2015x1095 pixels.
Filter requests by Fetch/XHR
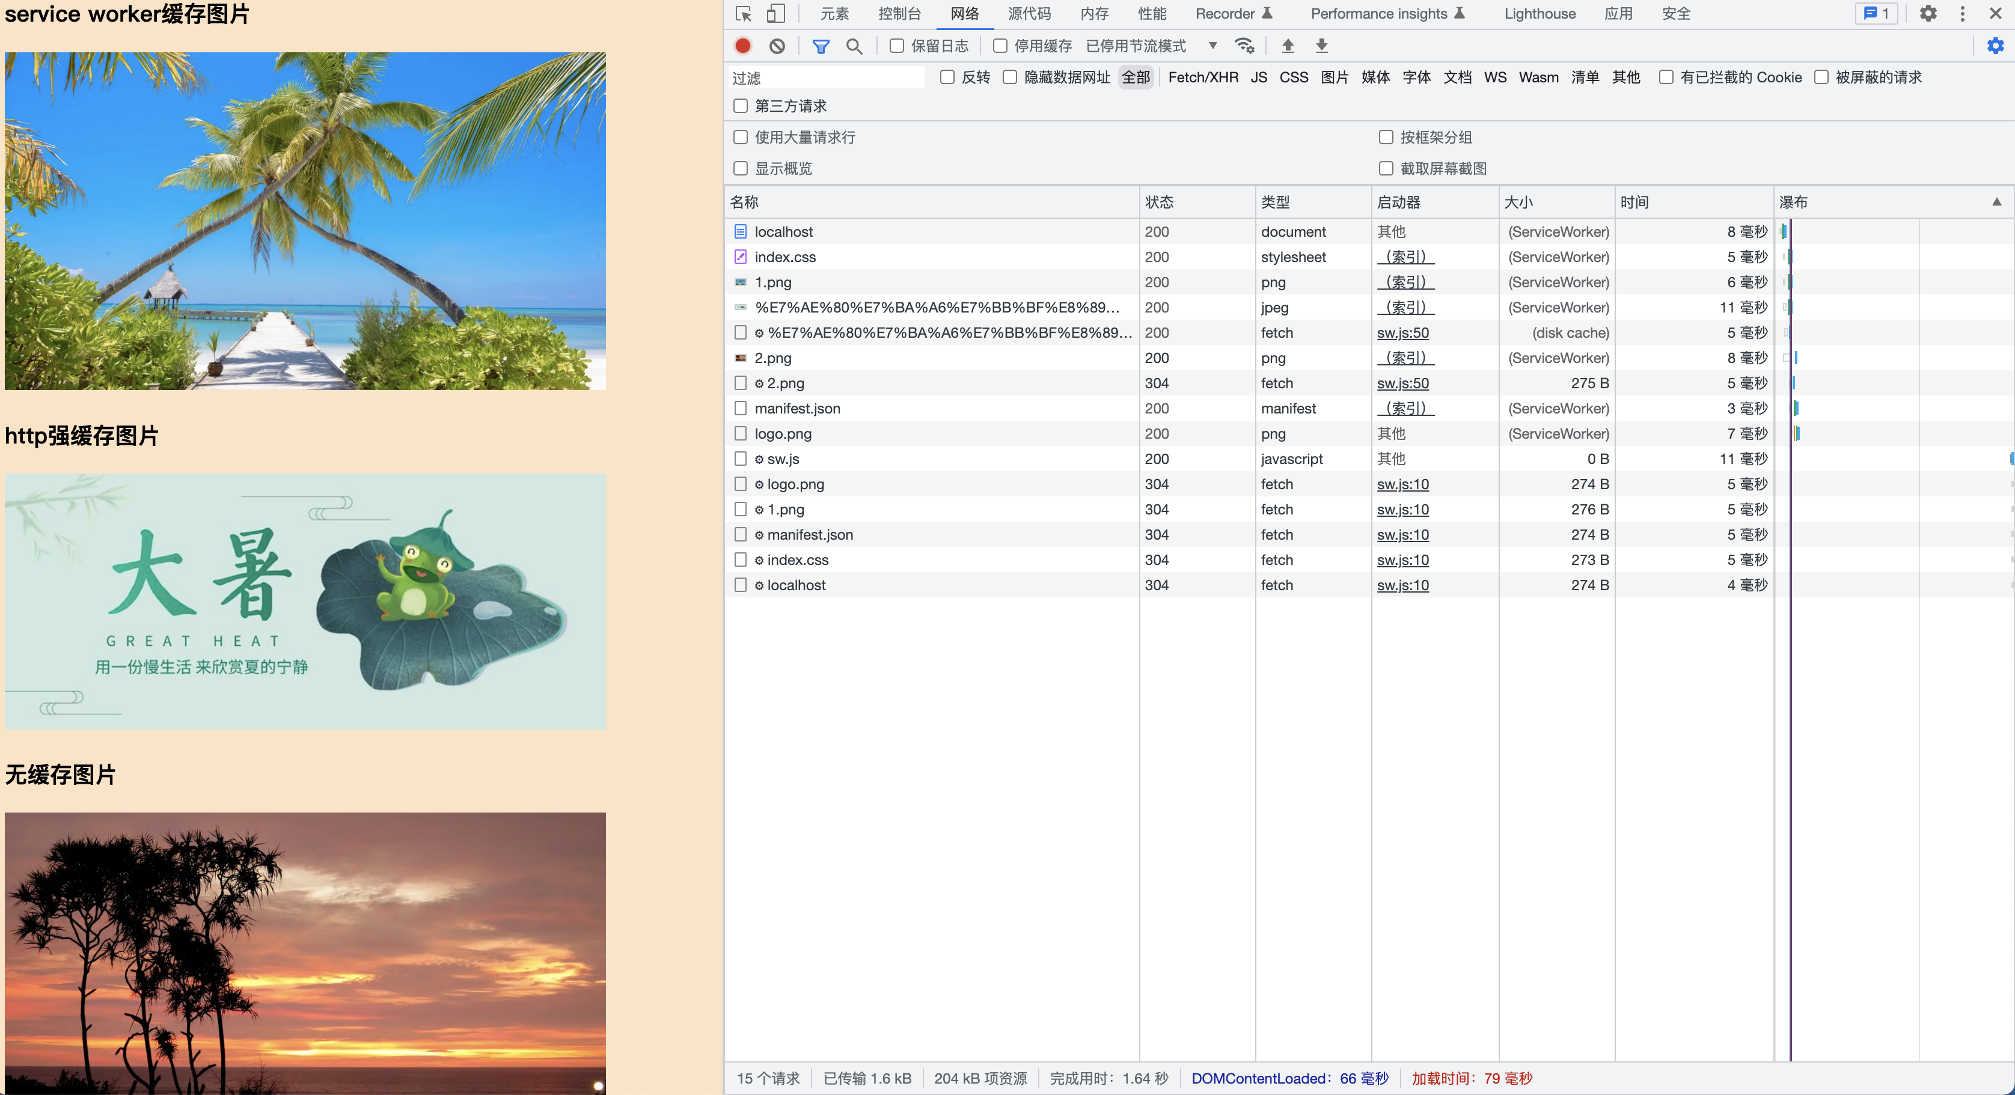(1203, 78)
